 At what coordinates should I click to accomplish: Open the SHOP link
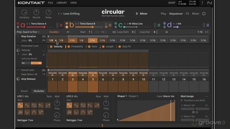(171, 3)
